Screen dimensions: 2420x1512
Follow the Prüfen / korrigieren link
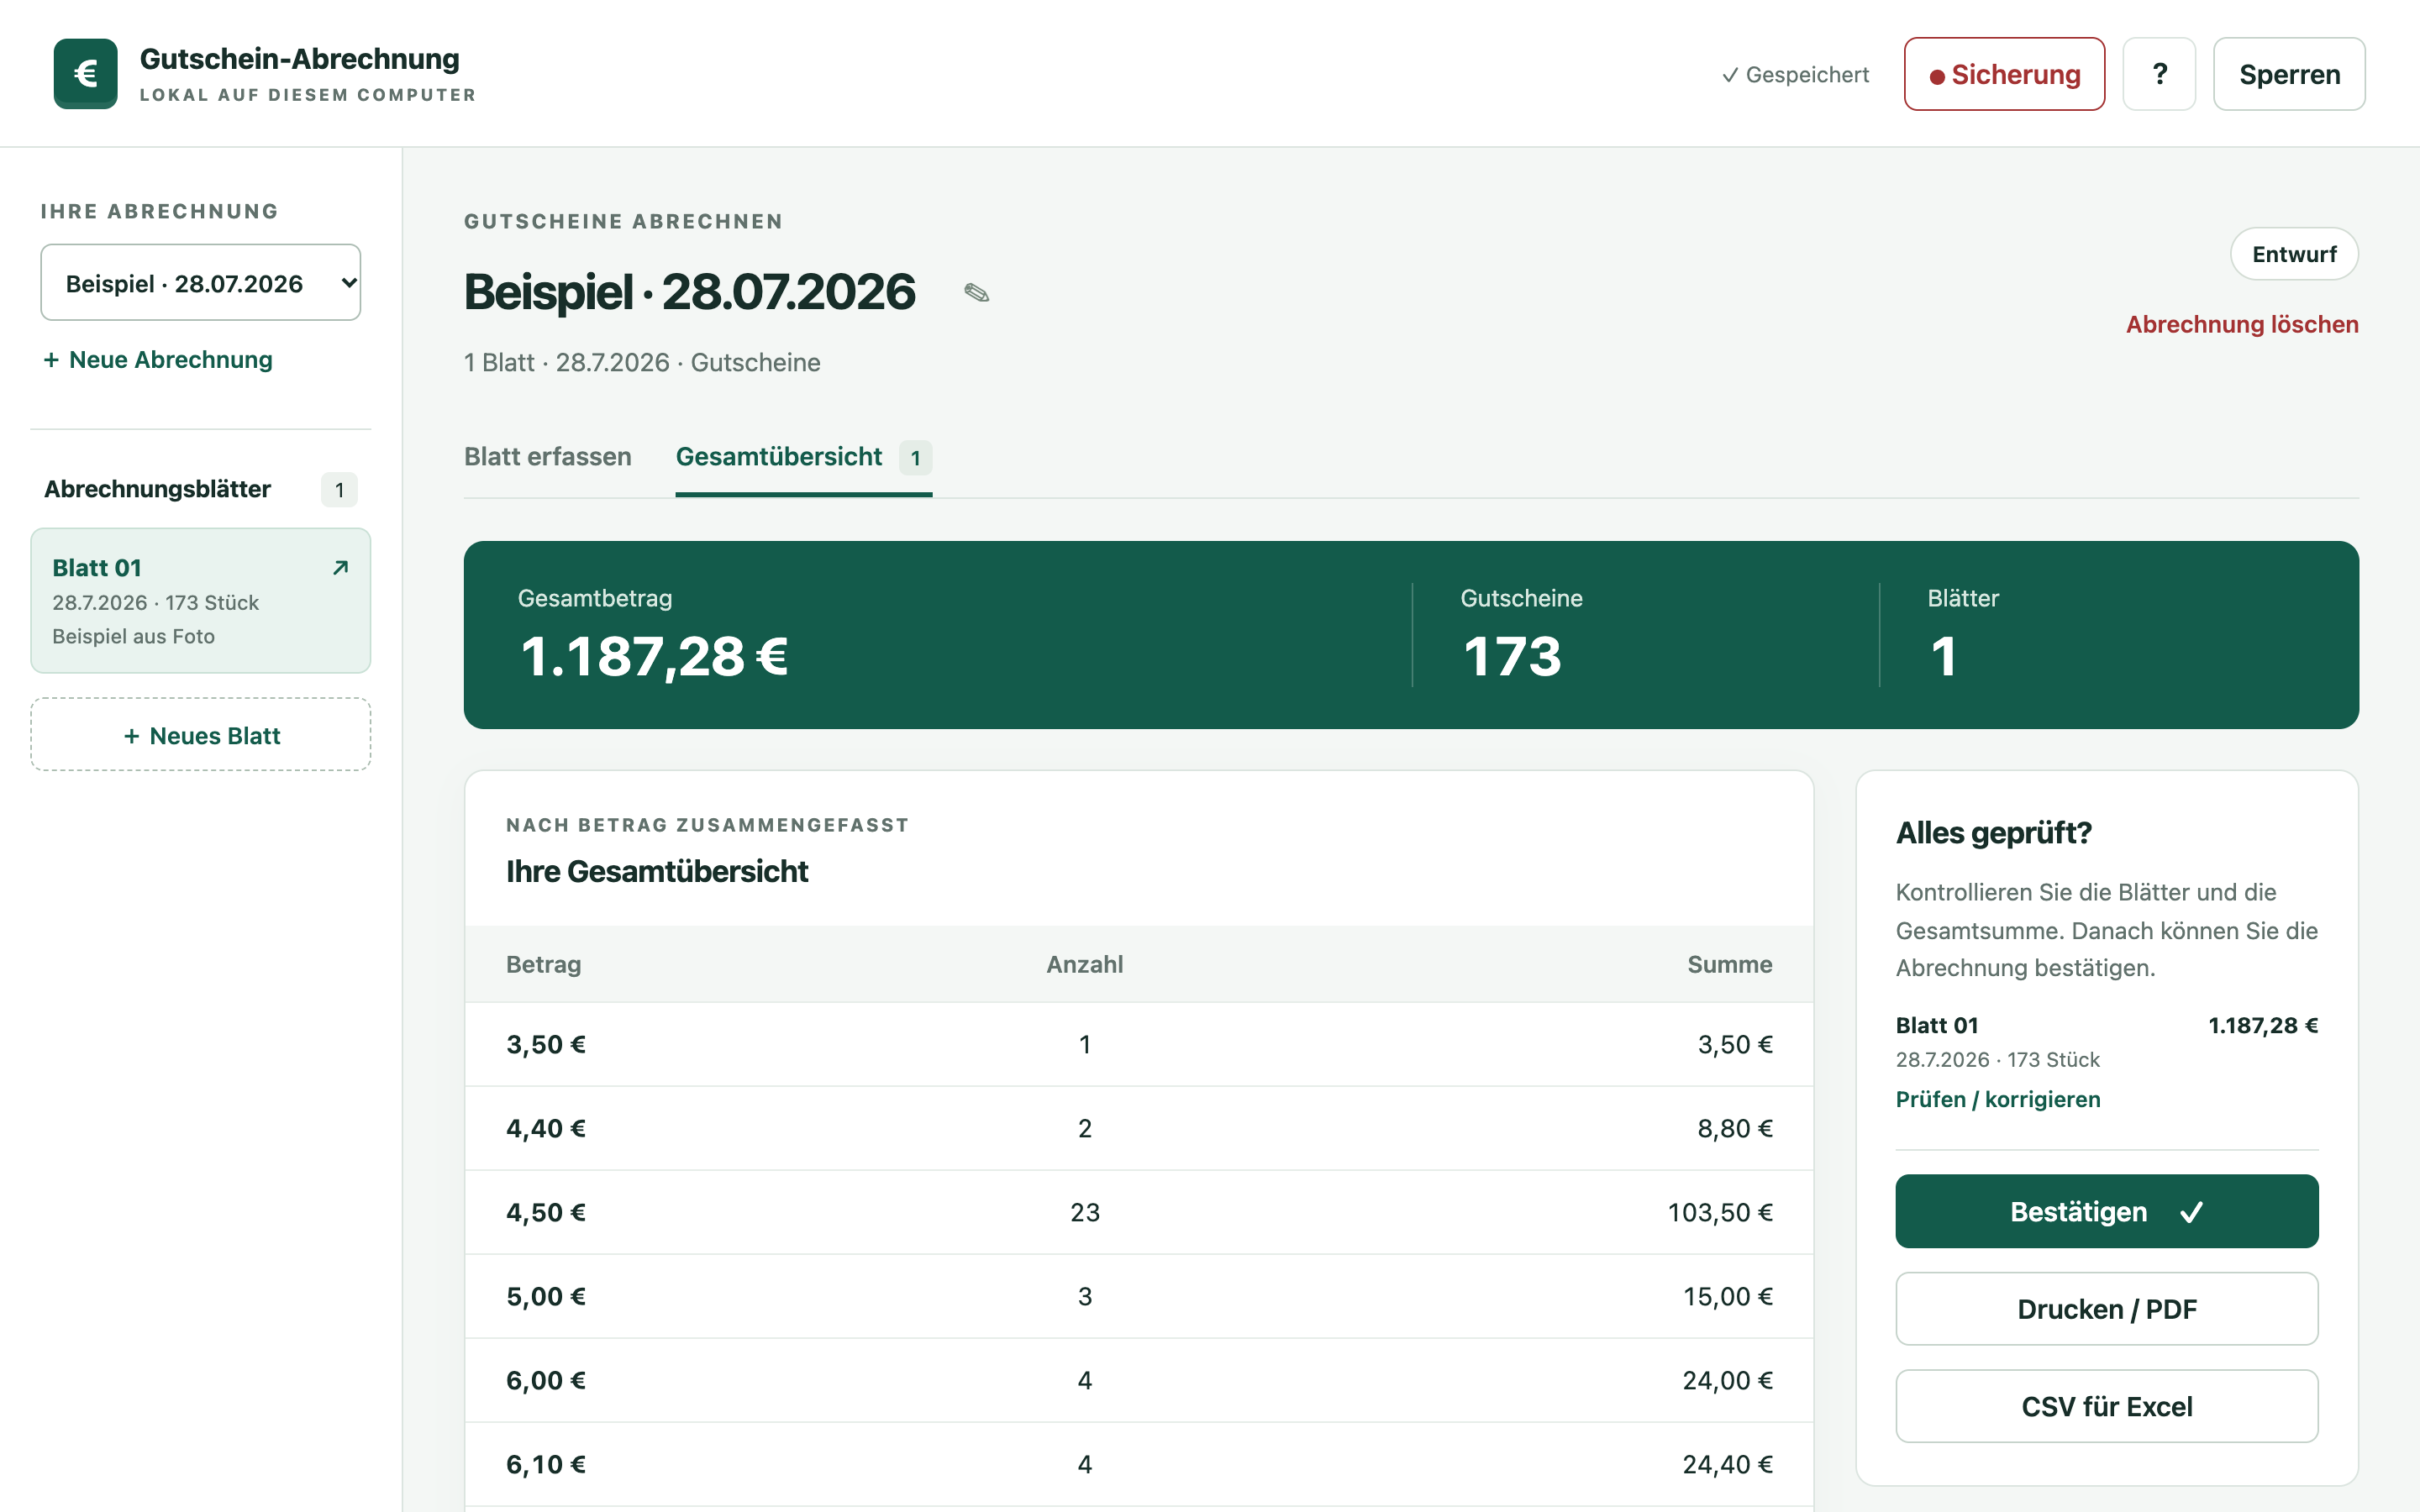(x=1998, y=1099)
